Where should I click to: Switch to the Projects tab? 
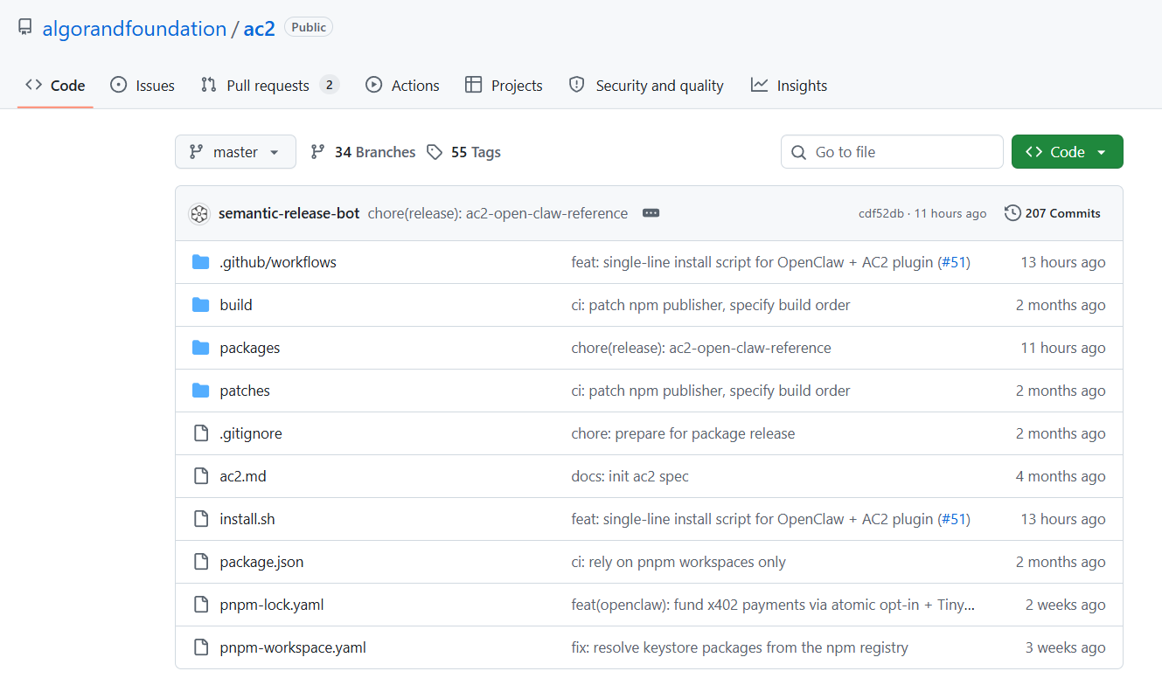point(504,86)
